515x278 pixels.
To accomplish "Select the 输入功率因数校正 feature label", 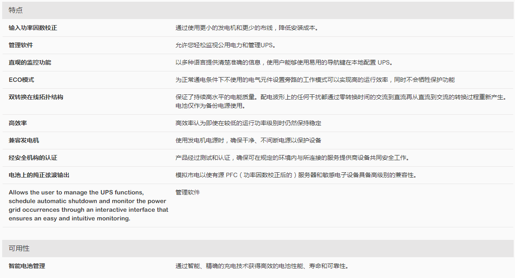I will 33,28.
